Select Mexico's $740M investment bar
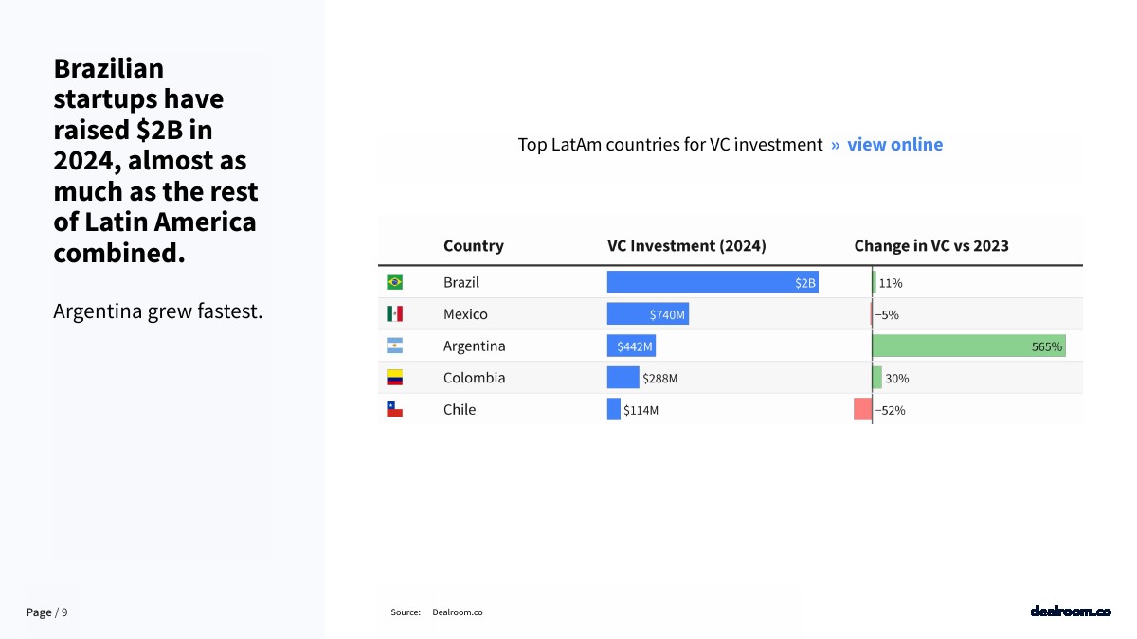Image resolution: width=1137 pixels, height=639 pixels. (647, 313)
